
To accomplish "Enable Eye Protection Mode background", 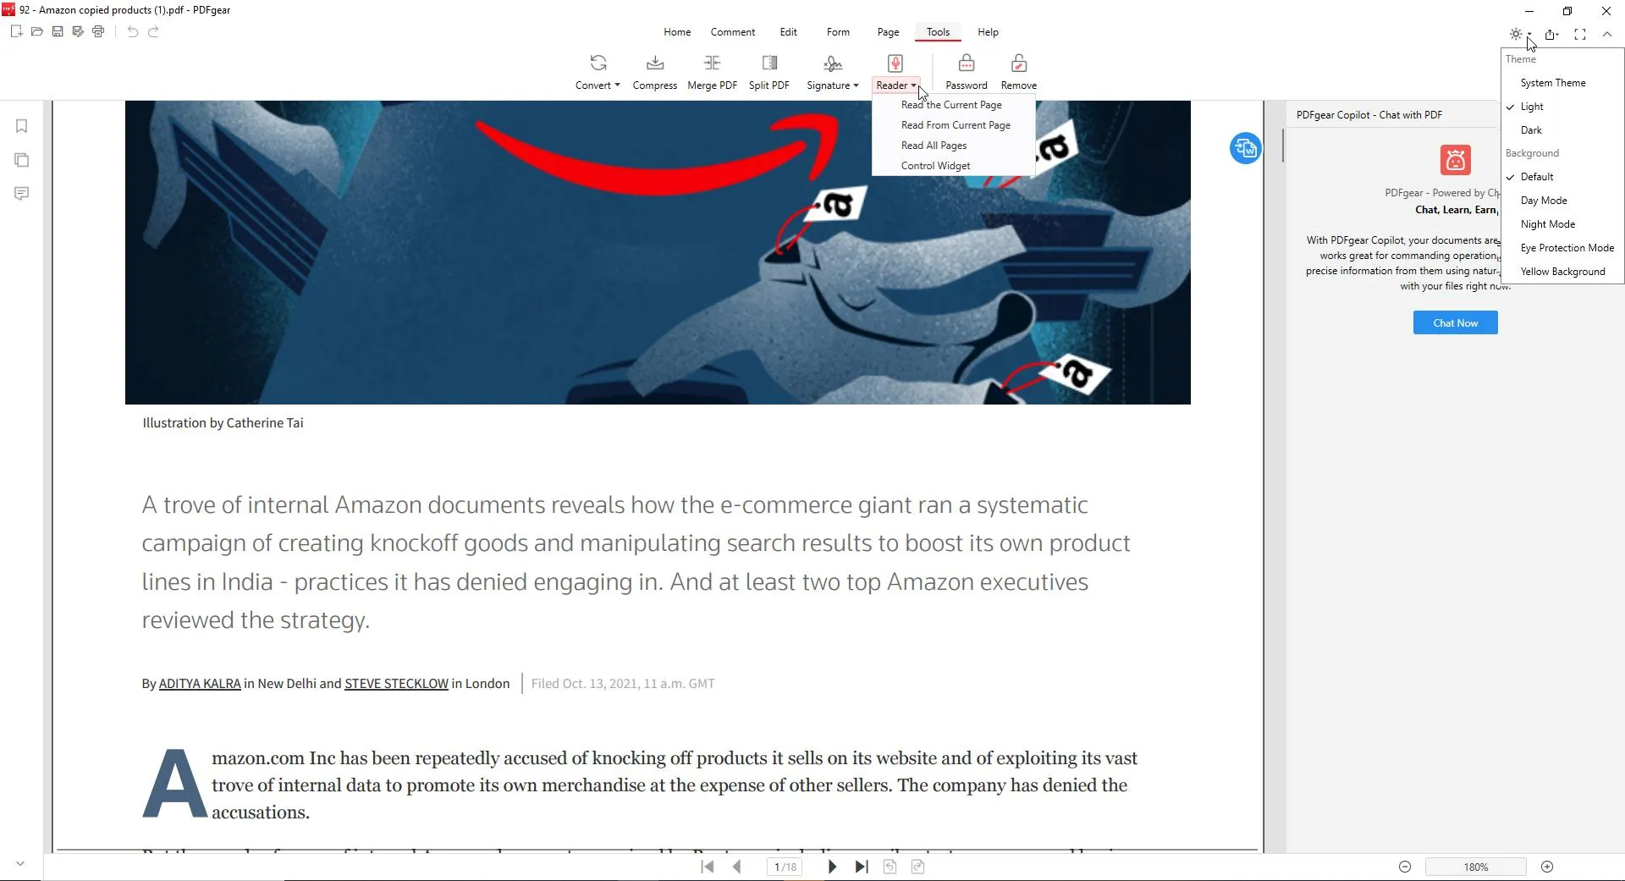I will 1562,248.
